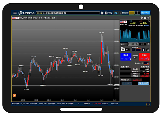Select ストリーミング order mode
The height and width of the screenshot is (116, 162).
(133, 44)
